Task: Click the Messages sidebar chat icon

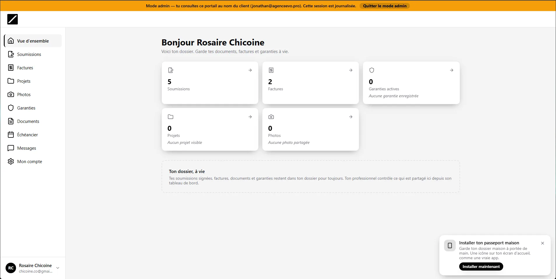Action: (x=11, y=148)
